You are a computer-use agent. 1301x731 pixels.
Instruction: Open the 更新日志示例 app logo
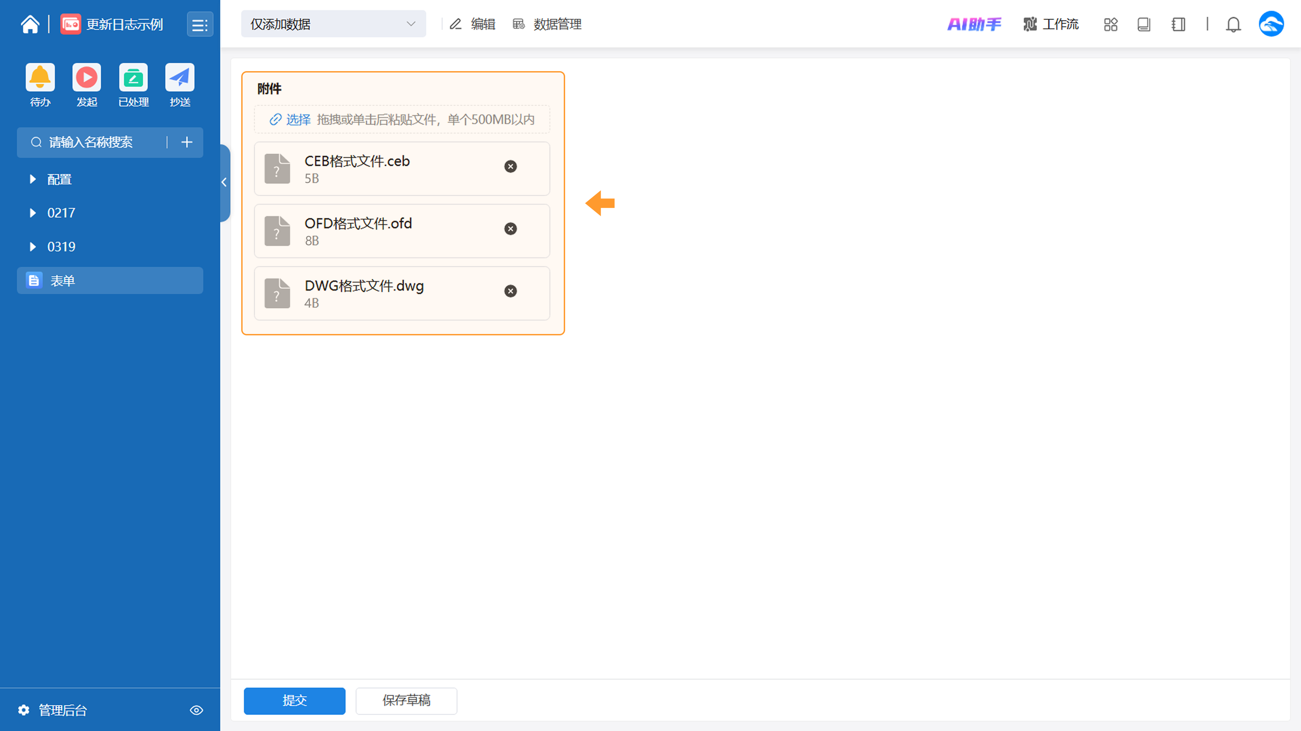(x=71, y=24)
